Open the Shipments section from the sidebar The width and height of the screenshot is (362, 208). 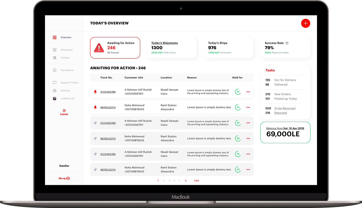[66, 50]
